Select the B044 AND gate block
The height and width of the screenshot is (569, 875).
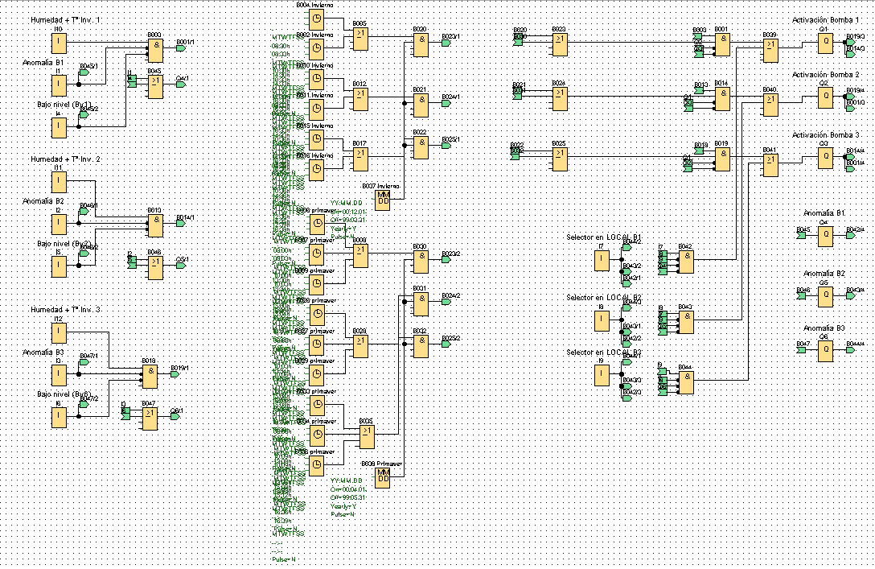pyautogui.click(x=686, y=382)
